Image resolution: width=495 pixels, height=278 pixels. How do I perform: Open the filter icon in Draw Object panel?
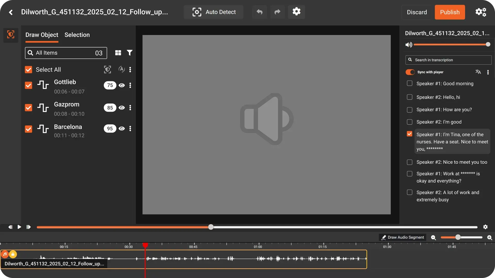coord(129,53)
